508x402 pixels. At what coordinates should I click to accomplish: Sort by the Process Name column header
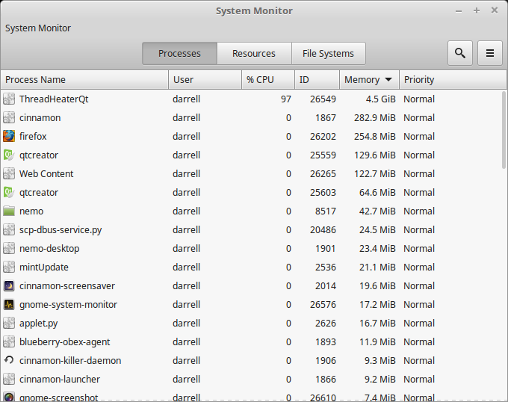84,80
